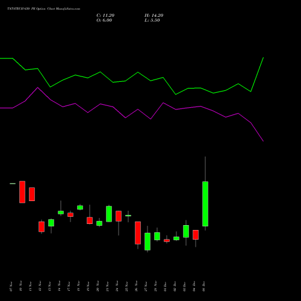Viewport: 301px width, 301px height.
Task: Click the 28 Nov date label
Action: click(x=156, y=287)
